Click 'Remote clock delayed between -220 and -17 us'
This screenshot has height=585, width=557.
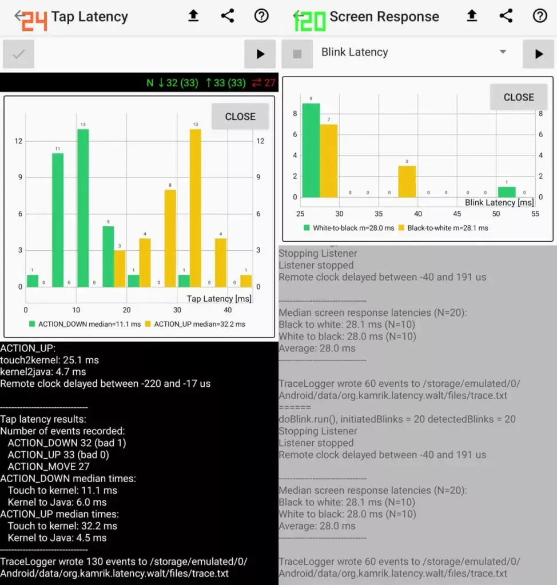pos(105,383)
